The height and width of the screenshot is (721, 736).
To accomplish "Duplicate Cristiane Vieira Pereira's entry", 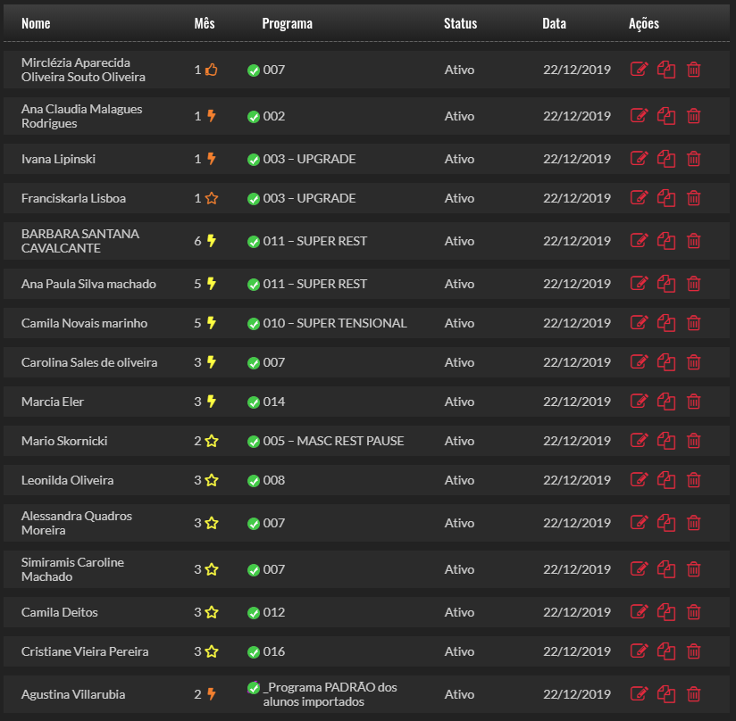I will coord(666,651).
